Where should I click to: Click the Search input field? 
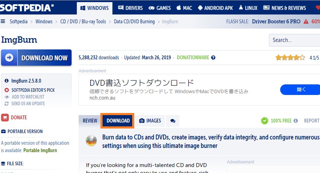click(295, 40)
